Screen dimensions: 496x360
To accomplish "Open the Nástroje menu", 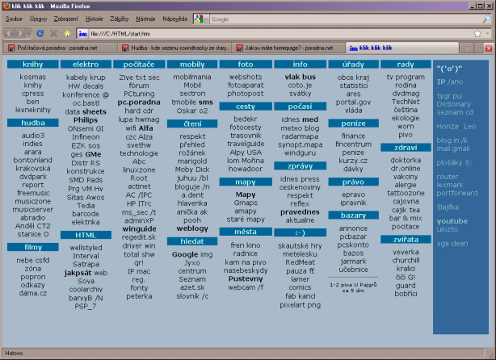I will coord(146,18).
